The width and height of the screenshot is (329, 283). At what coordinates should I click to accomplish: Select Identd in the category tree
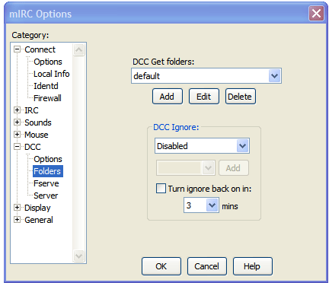[x=46, y=86]
